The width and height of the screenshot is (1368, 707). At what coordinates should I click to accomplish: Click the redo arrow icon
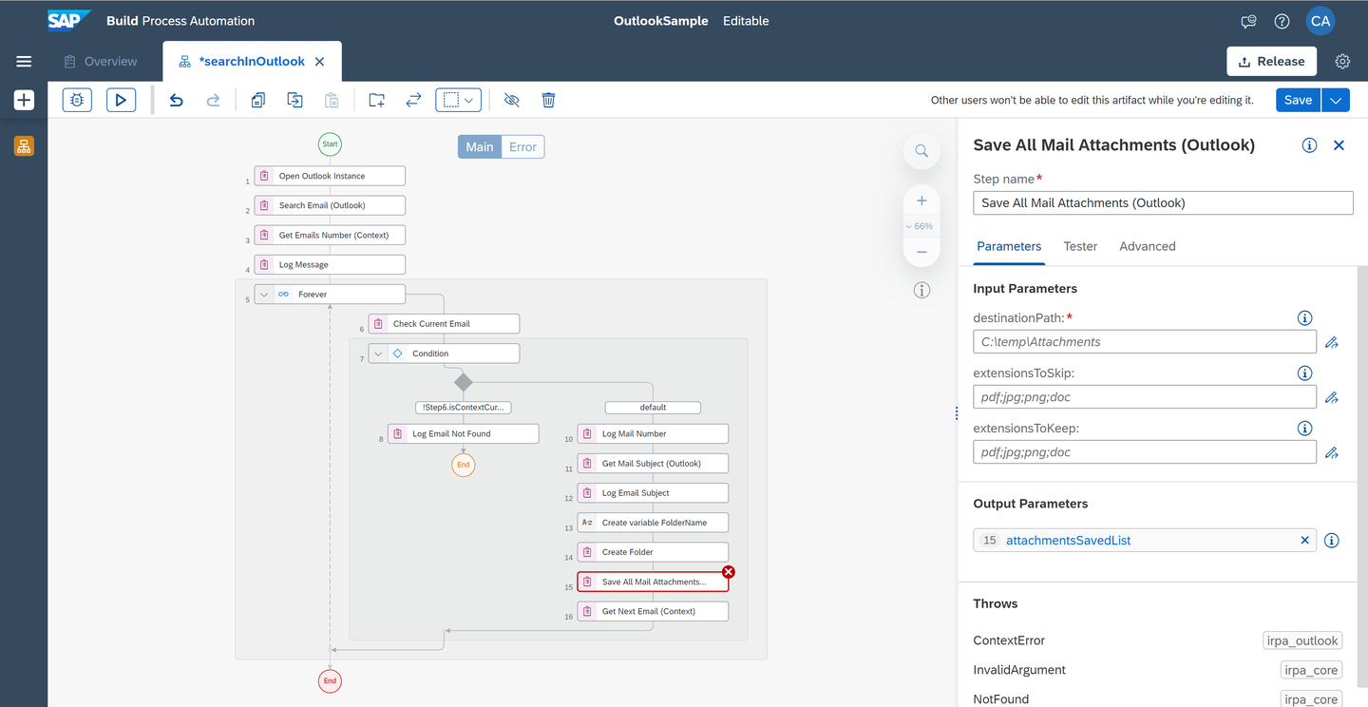213,100
